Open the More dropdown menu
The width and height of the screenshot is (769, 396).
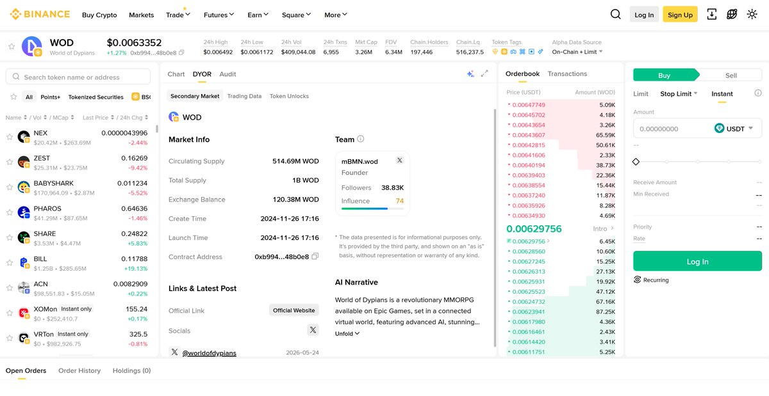point(336,14)
